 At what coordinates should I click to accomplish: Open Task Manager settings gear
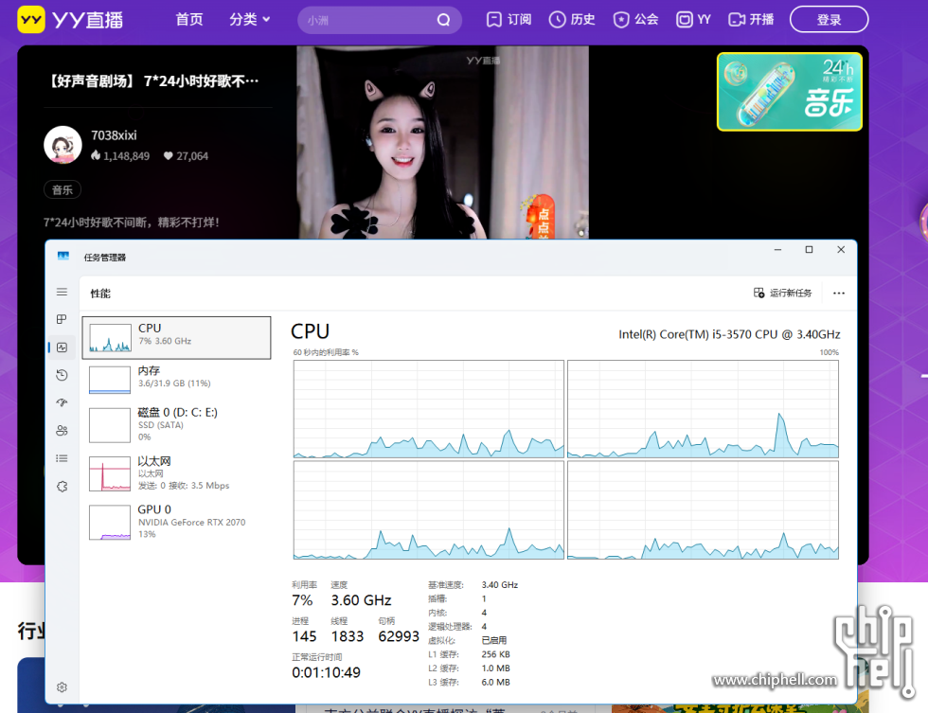62,687
